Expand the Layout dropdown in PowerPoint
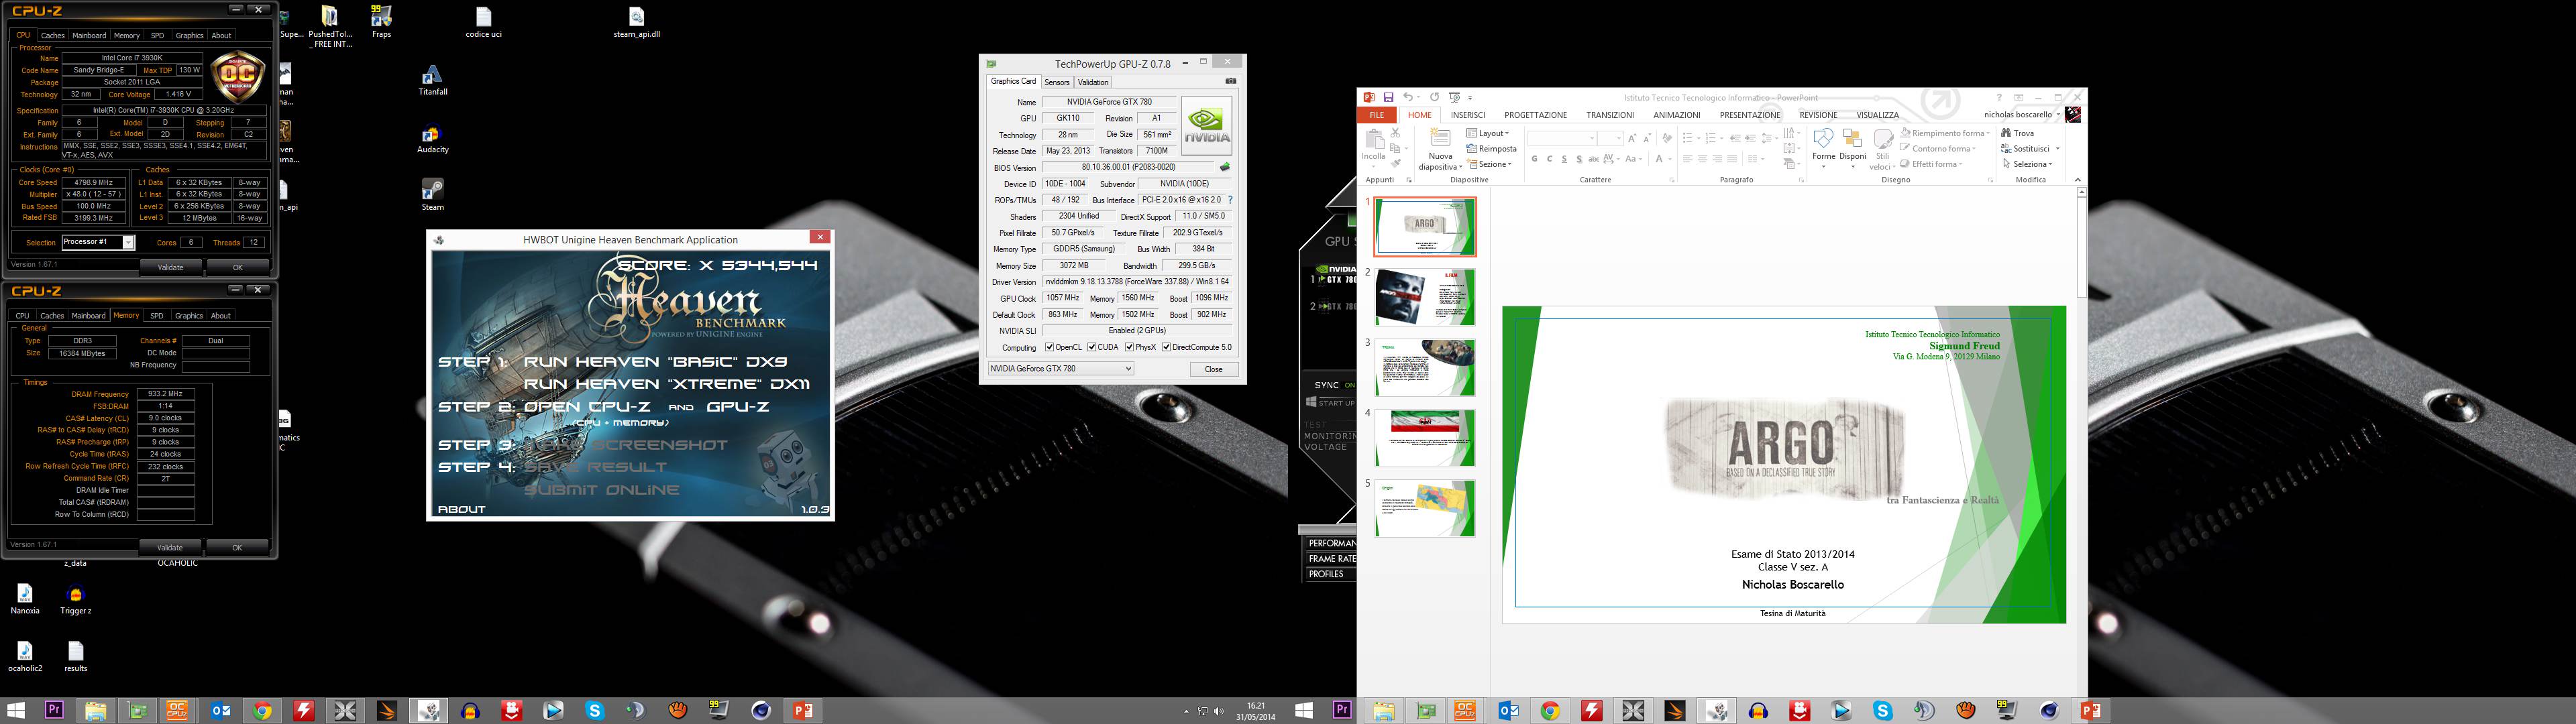2576x724 pixels. [x=1487, y=133]
